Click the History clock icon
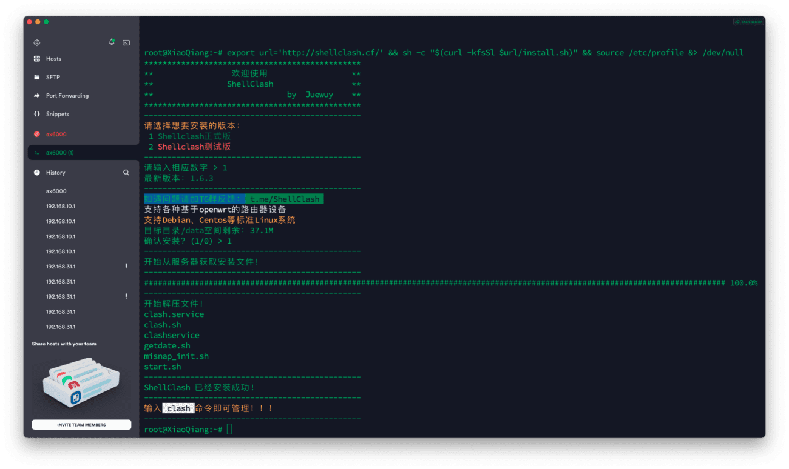This screenshot has width=789, height=469. (37, 173)
